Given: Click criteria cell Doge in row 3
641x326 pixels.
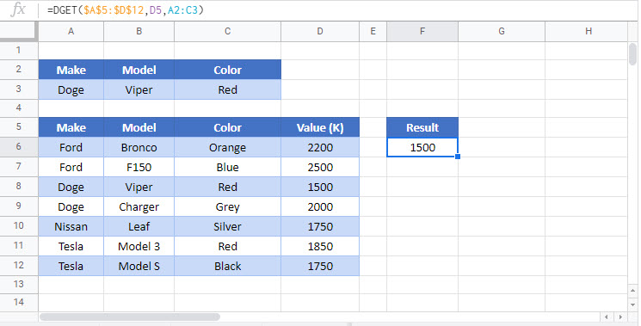Looking at the screenshot, I should [x=71, y=89].
